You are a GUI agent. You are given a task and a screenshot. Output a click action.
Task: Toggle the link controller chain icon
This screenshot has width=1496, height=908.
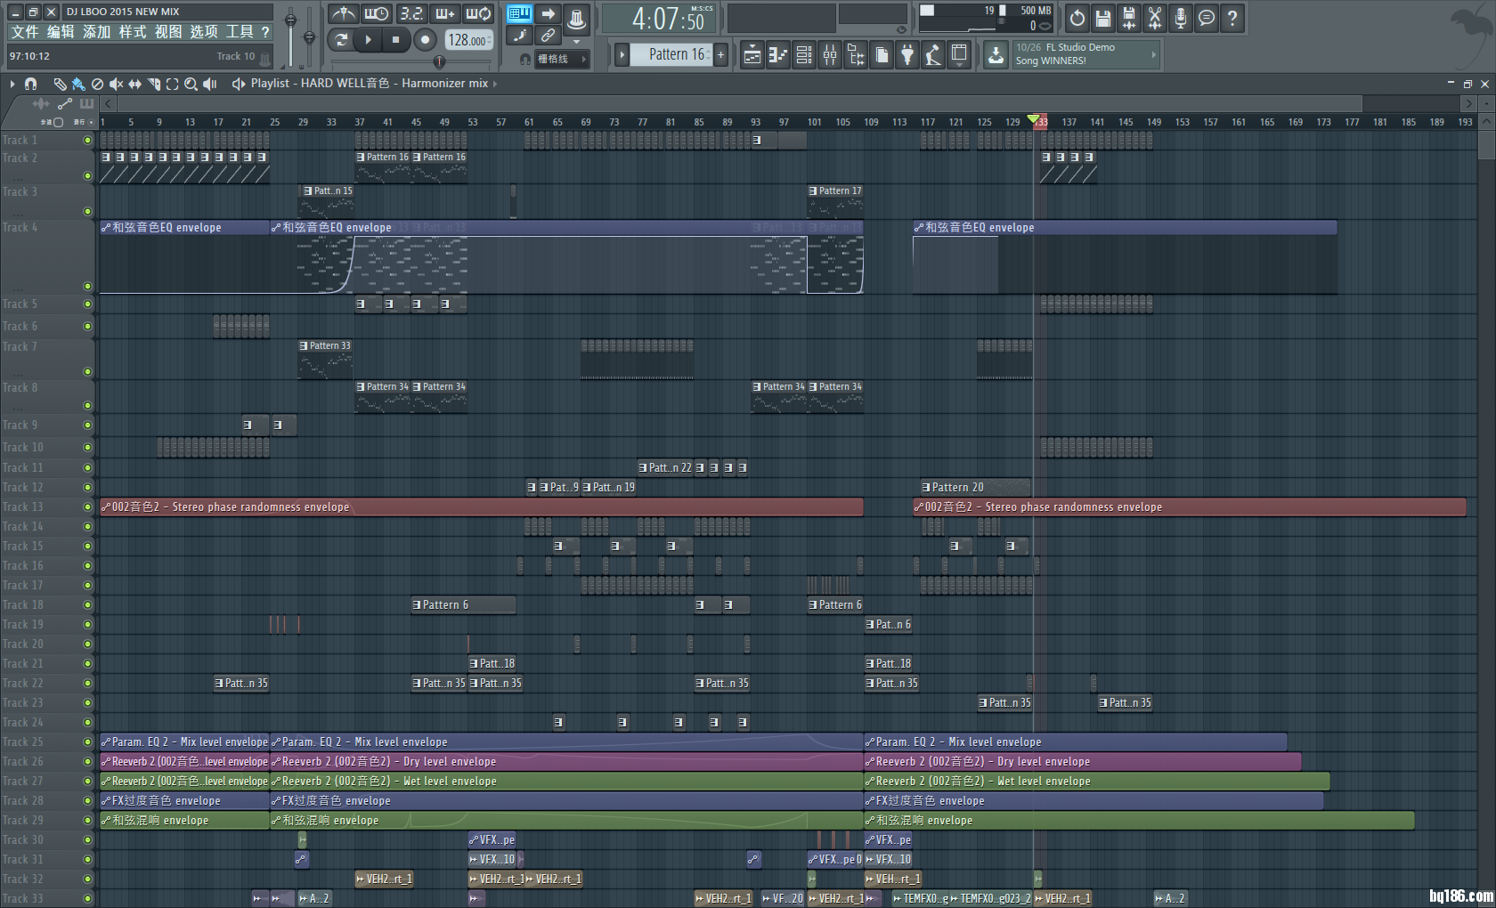point(549,36)
